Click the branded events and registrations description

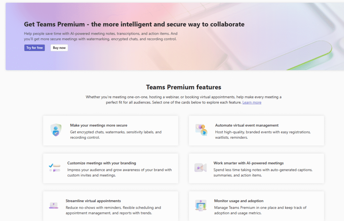(x=263, y=135)
